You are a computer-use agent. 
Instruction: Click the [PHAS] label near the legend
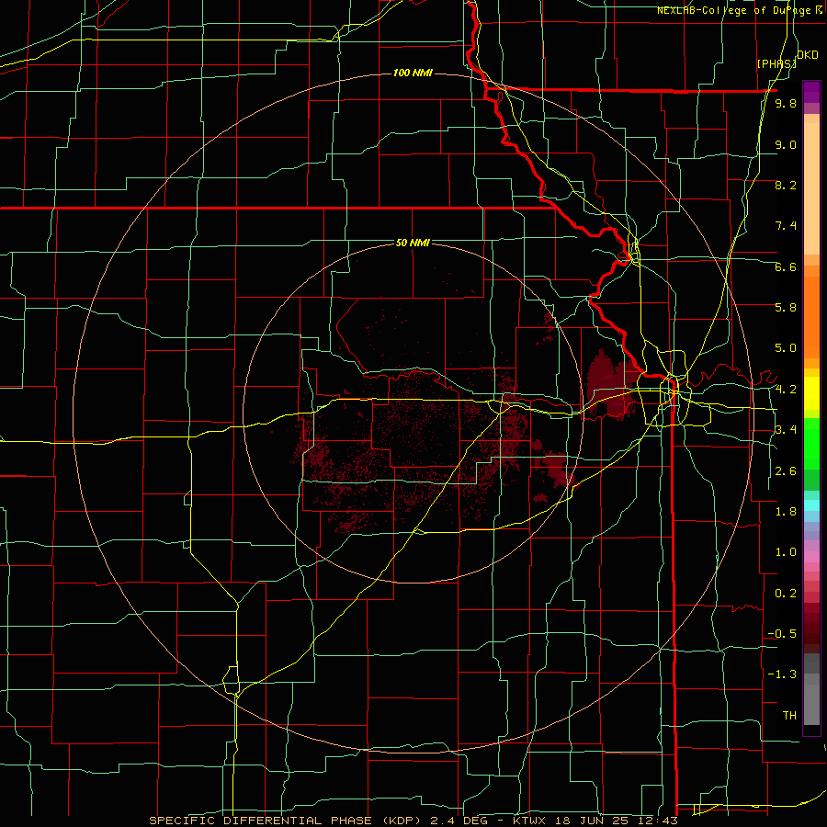(776, 63)
